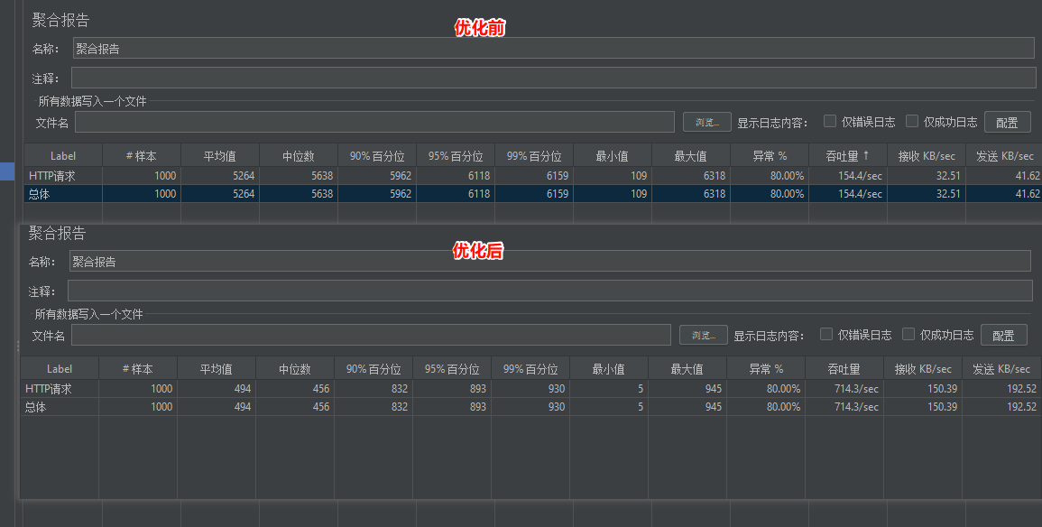This screenshot has width=1042, height=527.
Task: Focus the 文件名 field in upper report panel
Action: 374,123
